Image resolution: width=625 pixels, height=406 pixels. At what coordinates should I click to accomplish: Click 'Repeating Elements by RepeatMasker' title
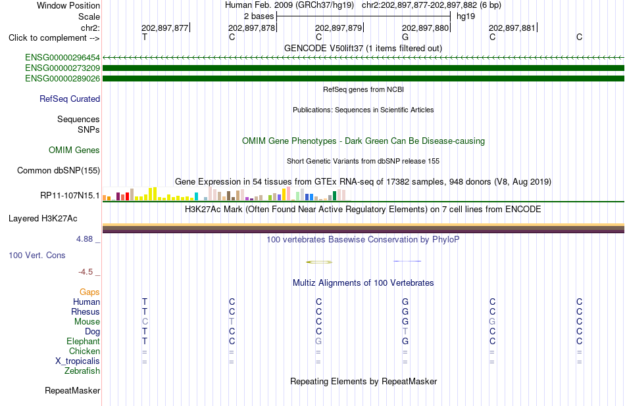[364, 381]
